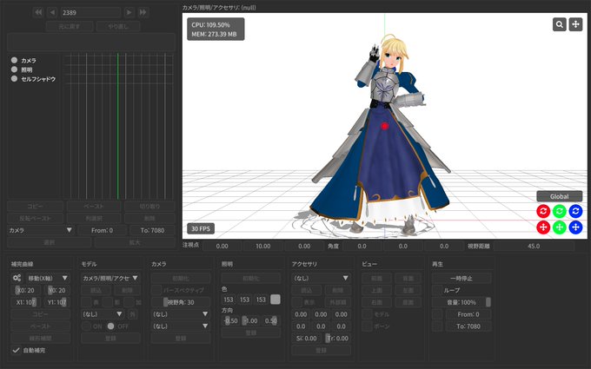The image size is (591, 369).
Task: Click the 切り取り button under the timeline
Action: [x=149, y=207]
